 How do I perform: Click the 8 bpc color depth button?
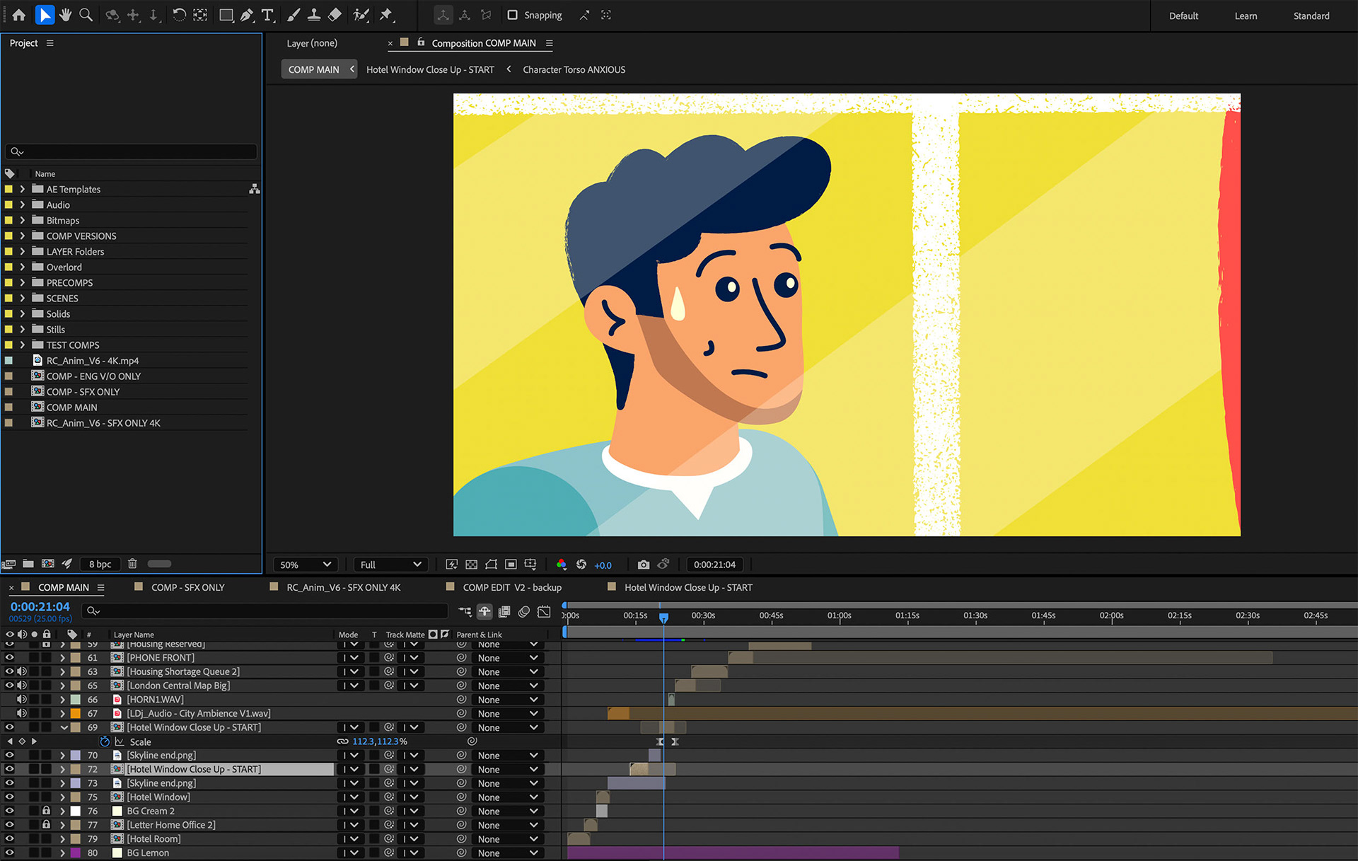(100, 564)
